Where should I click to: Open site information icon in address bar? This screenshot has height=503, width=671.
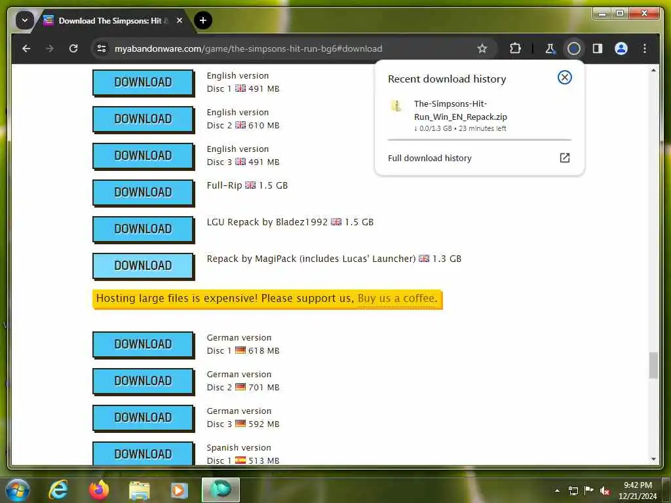pos(102,48)
